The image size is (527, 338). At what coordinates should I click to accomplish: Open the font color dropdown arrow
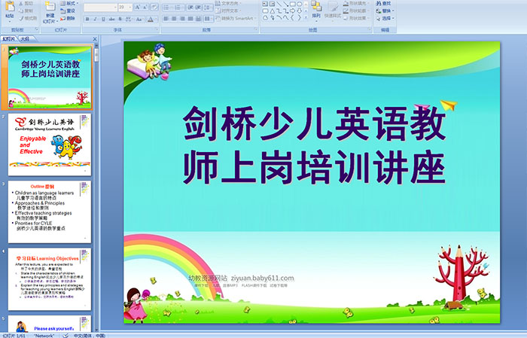156,19
